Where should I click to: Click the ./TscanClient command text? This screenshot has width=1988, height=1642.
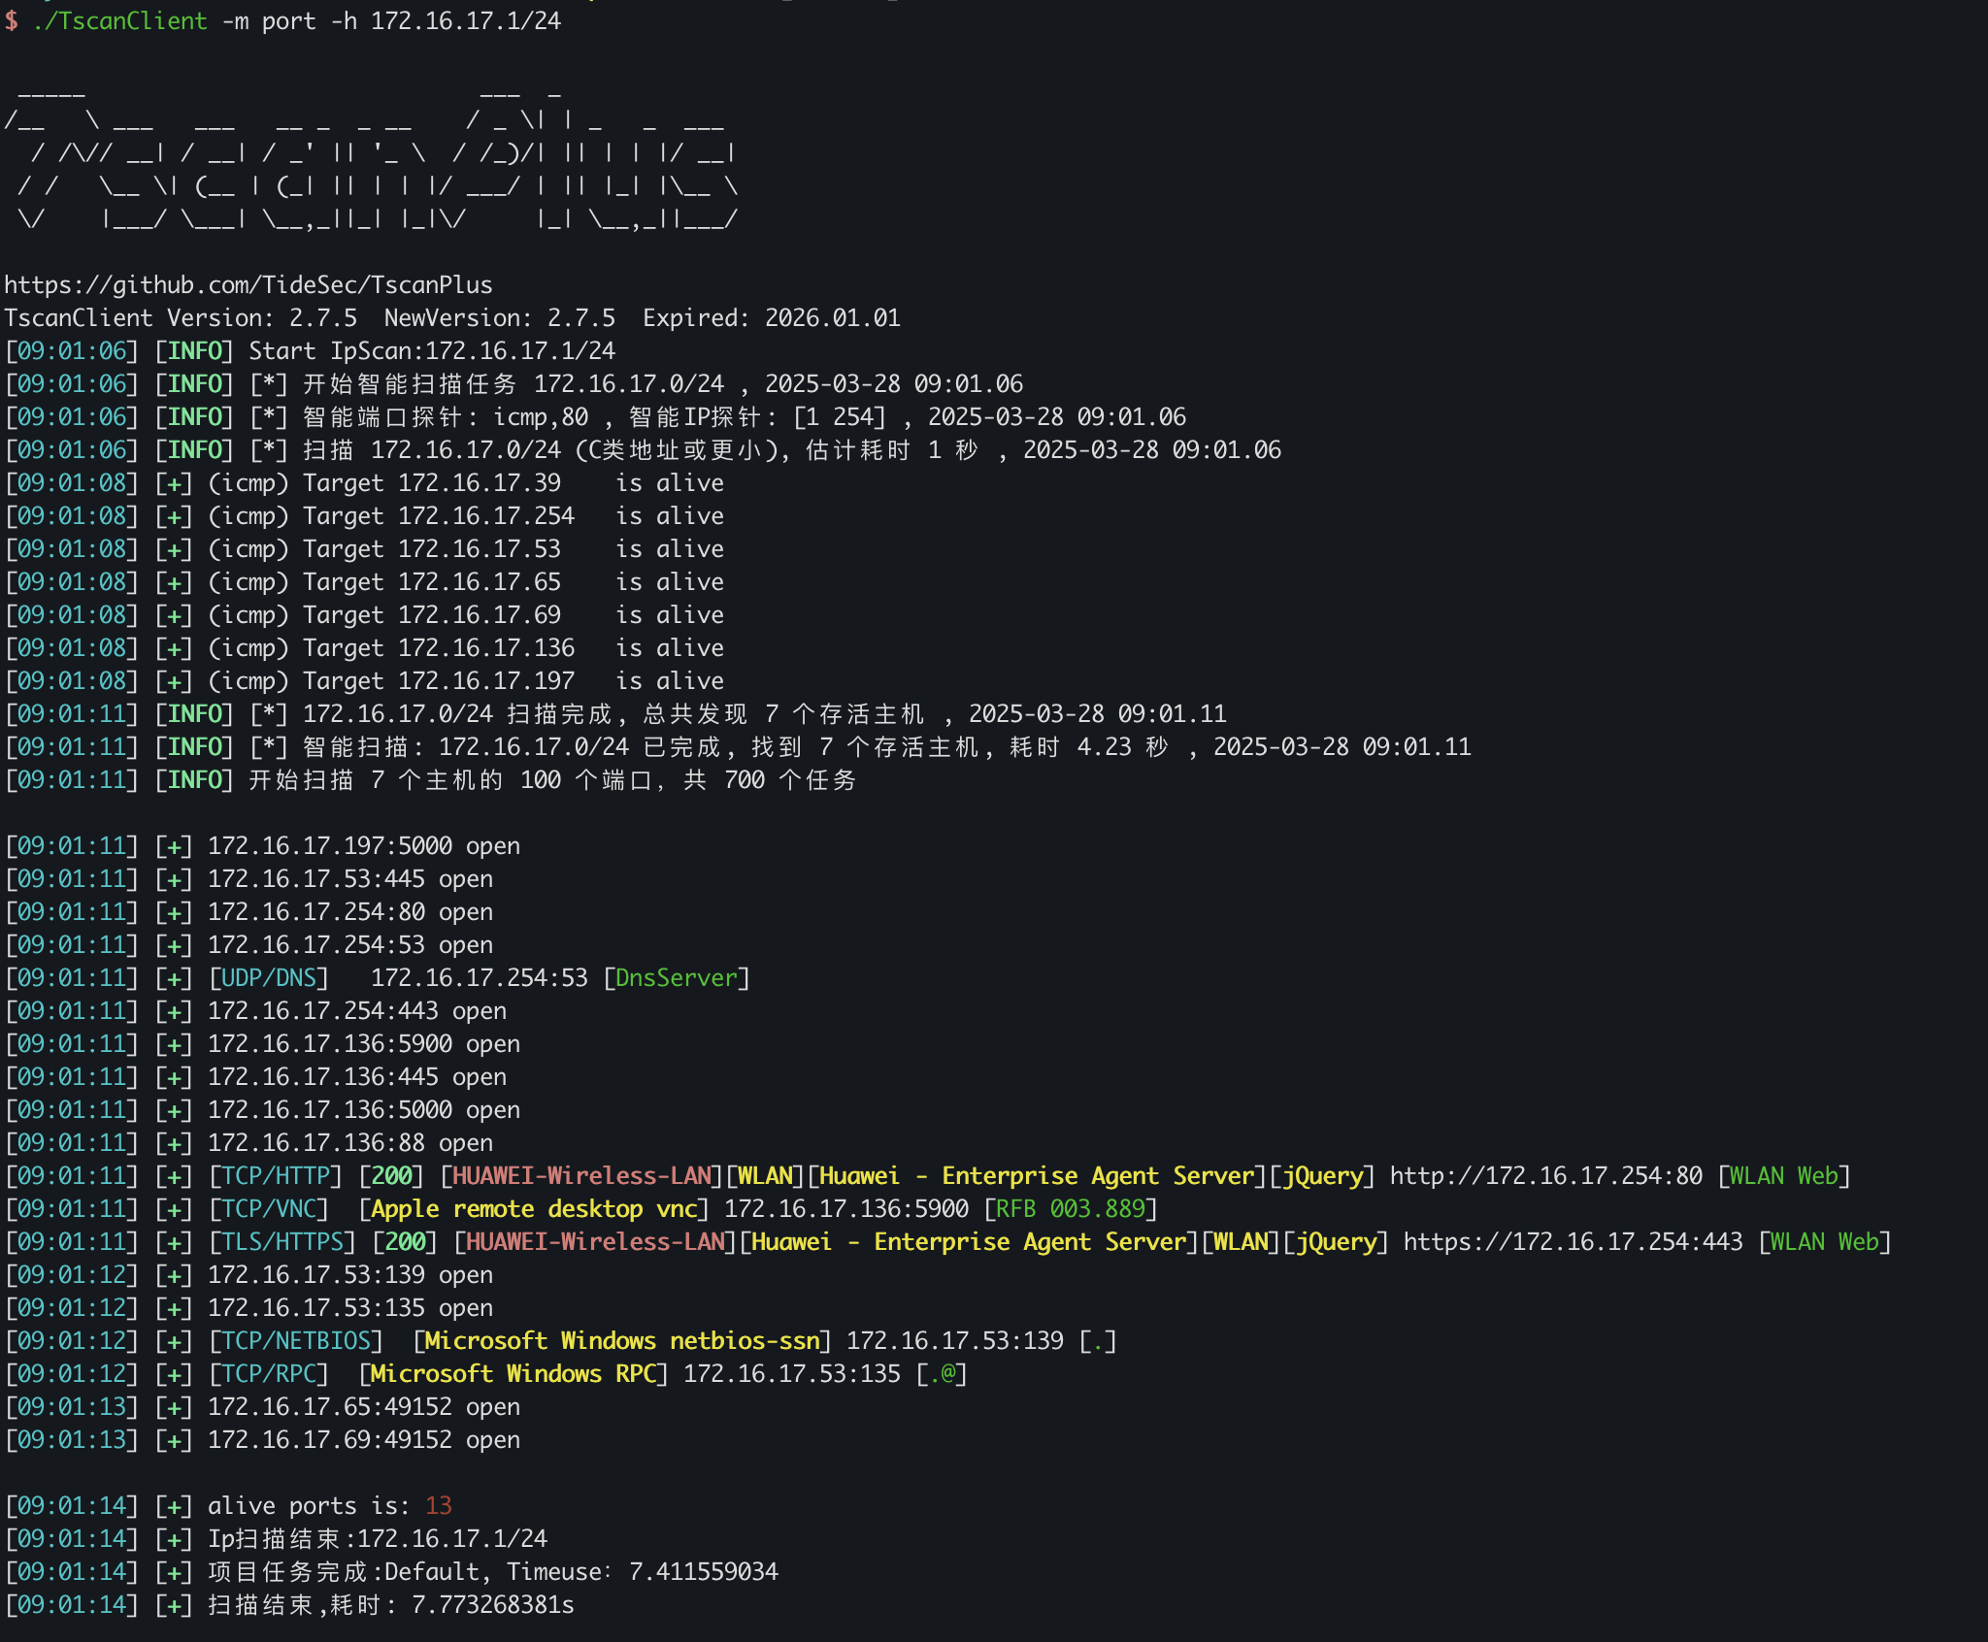coord(120,21)
